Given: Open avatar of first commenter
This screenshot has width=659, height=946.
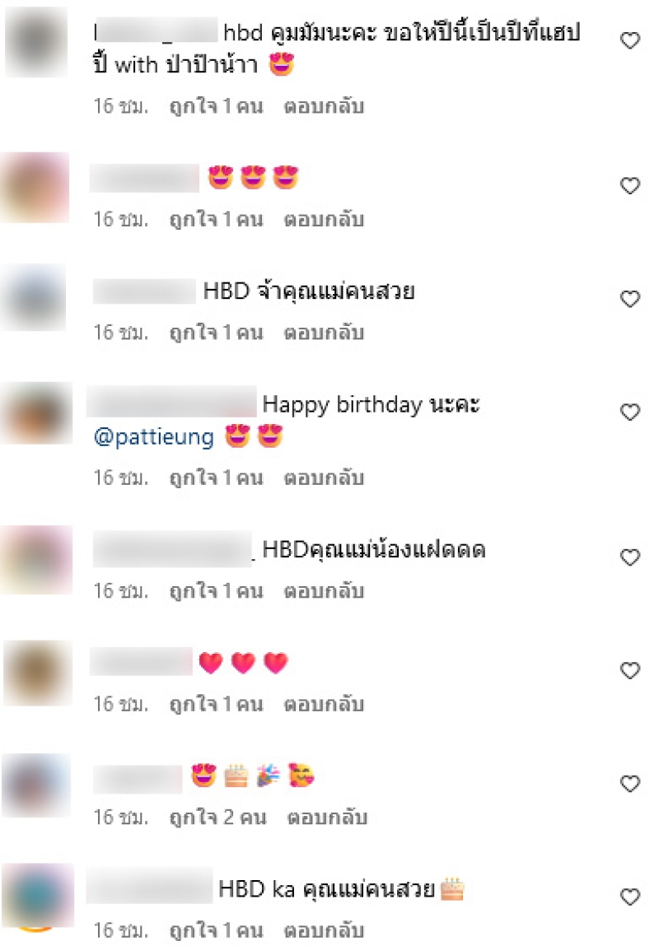Looking at the screenshot, I should click(x=36, y=42).
